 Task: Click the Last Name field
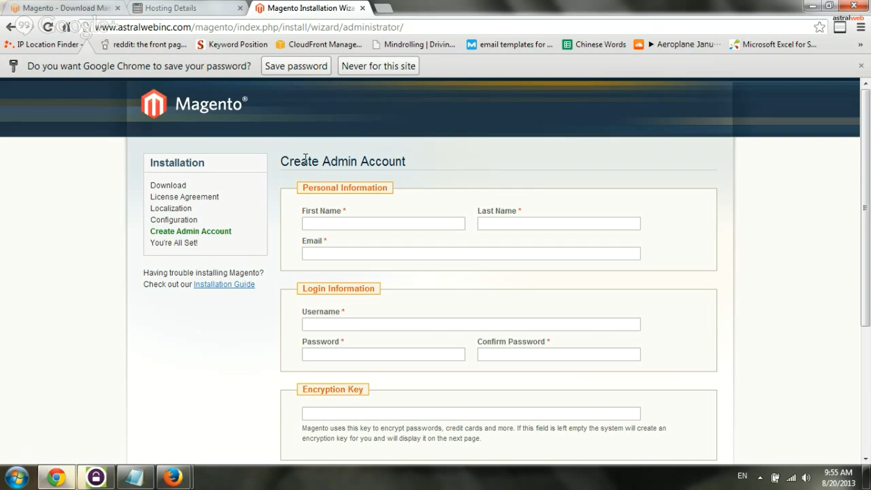559,224
